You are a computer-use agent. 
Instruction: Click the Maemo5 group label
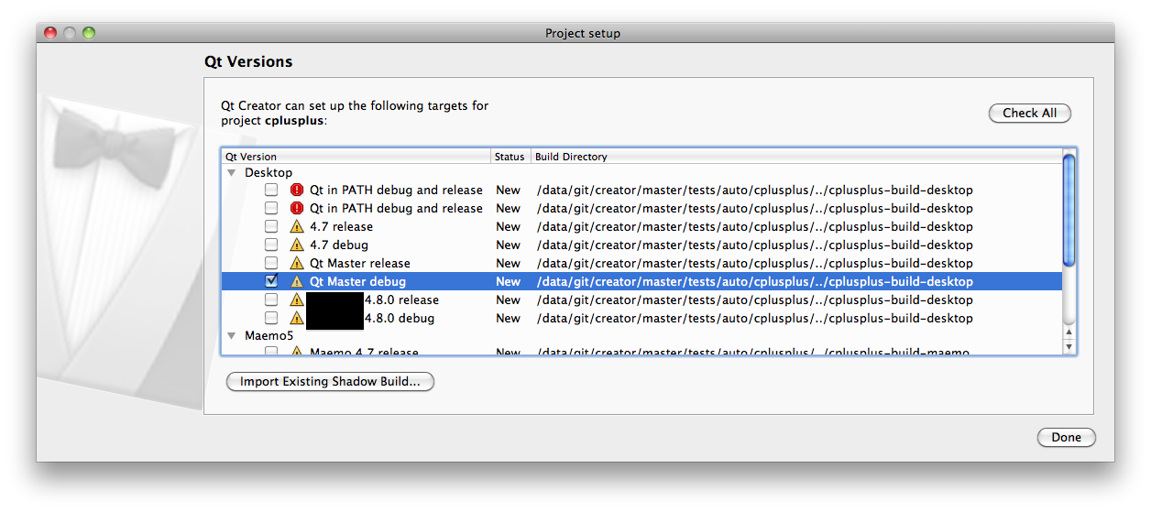click(269, 336)
